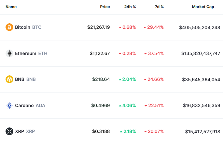
Task: Open the Bitcoin BTC name link
Action: point(28,27)
